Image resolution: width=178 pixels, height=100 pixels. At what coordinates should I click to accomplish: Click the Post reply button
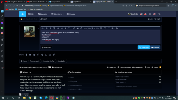[144, 47]
